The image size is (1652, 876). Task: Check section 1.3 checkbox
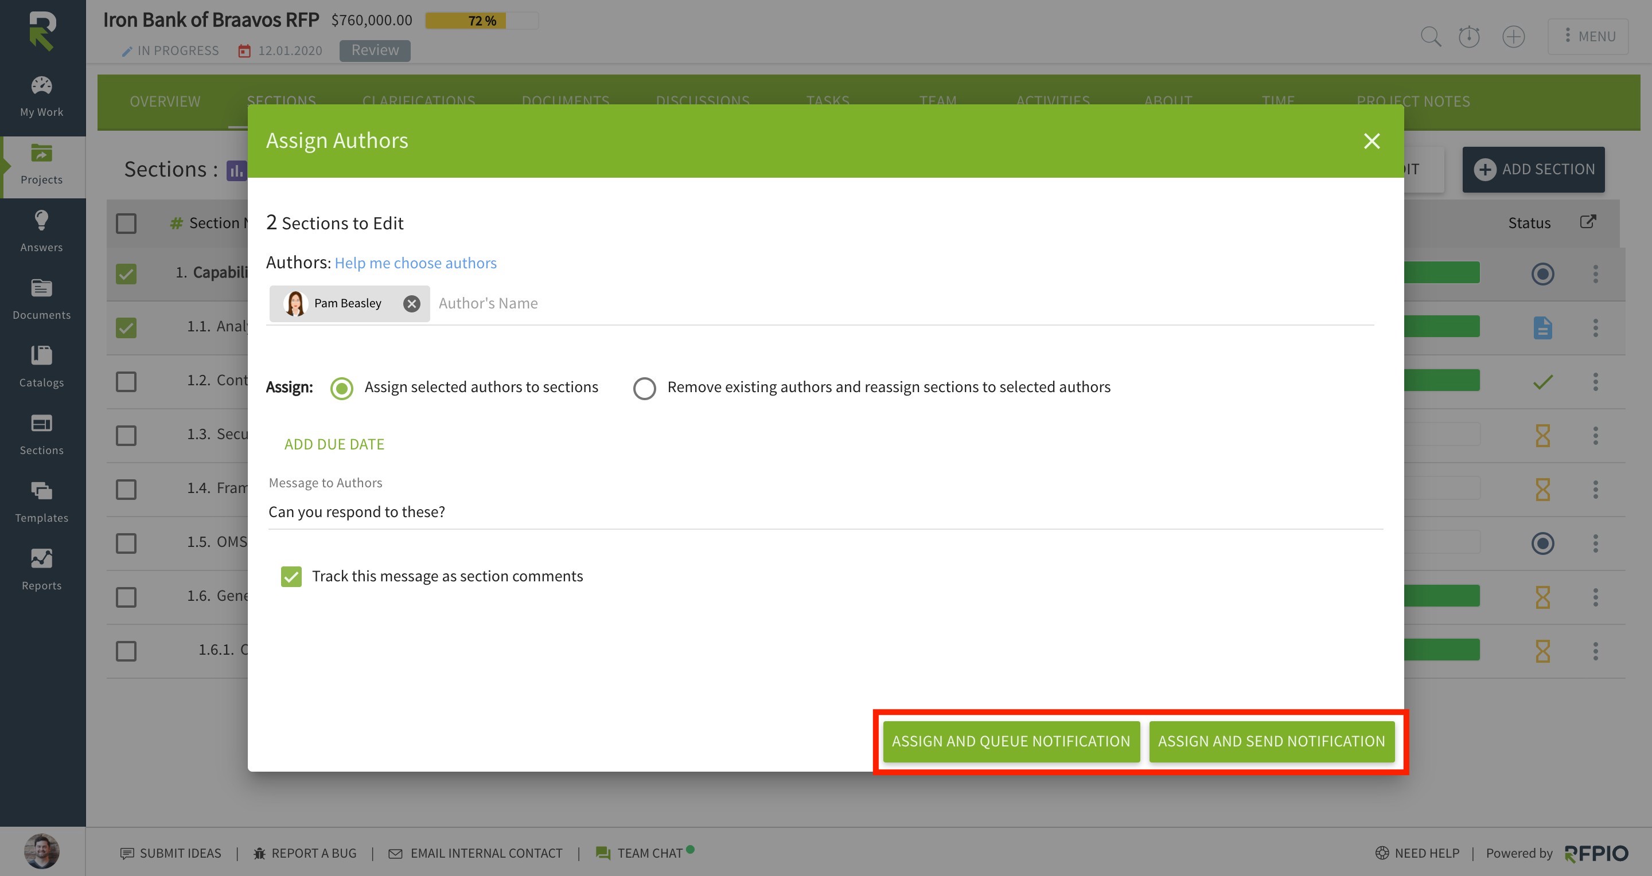[x=126, y=436]
